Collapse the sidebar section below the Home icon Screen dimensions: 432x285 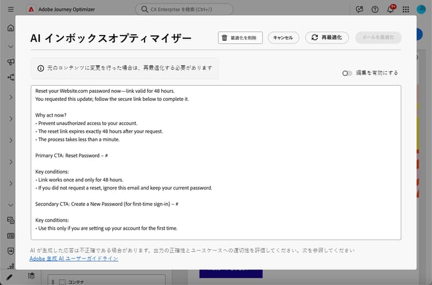pyautogui.click(x=11, y=46)
